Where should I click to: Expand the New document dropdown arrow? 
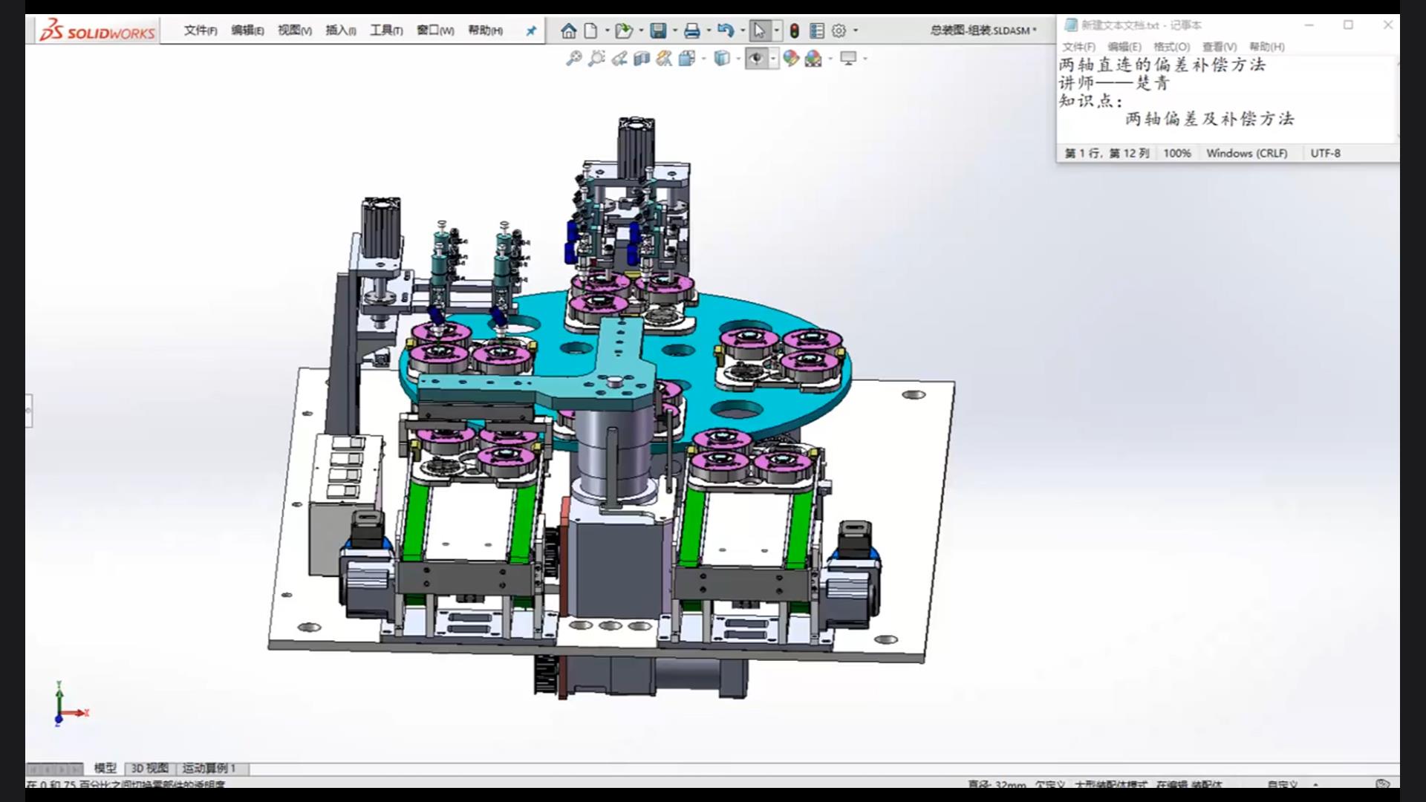tap(608, 30)
